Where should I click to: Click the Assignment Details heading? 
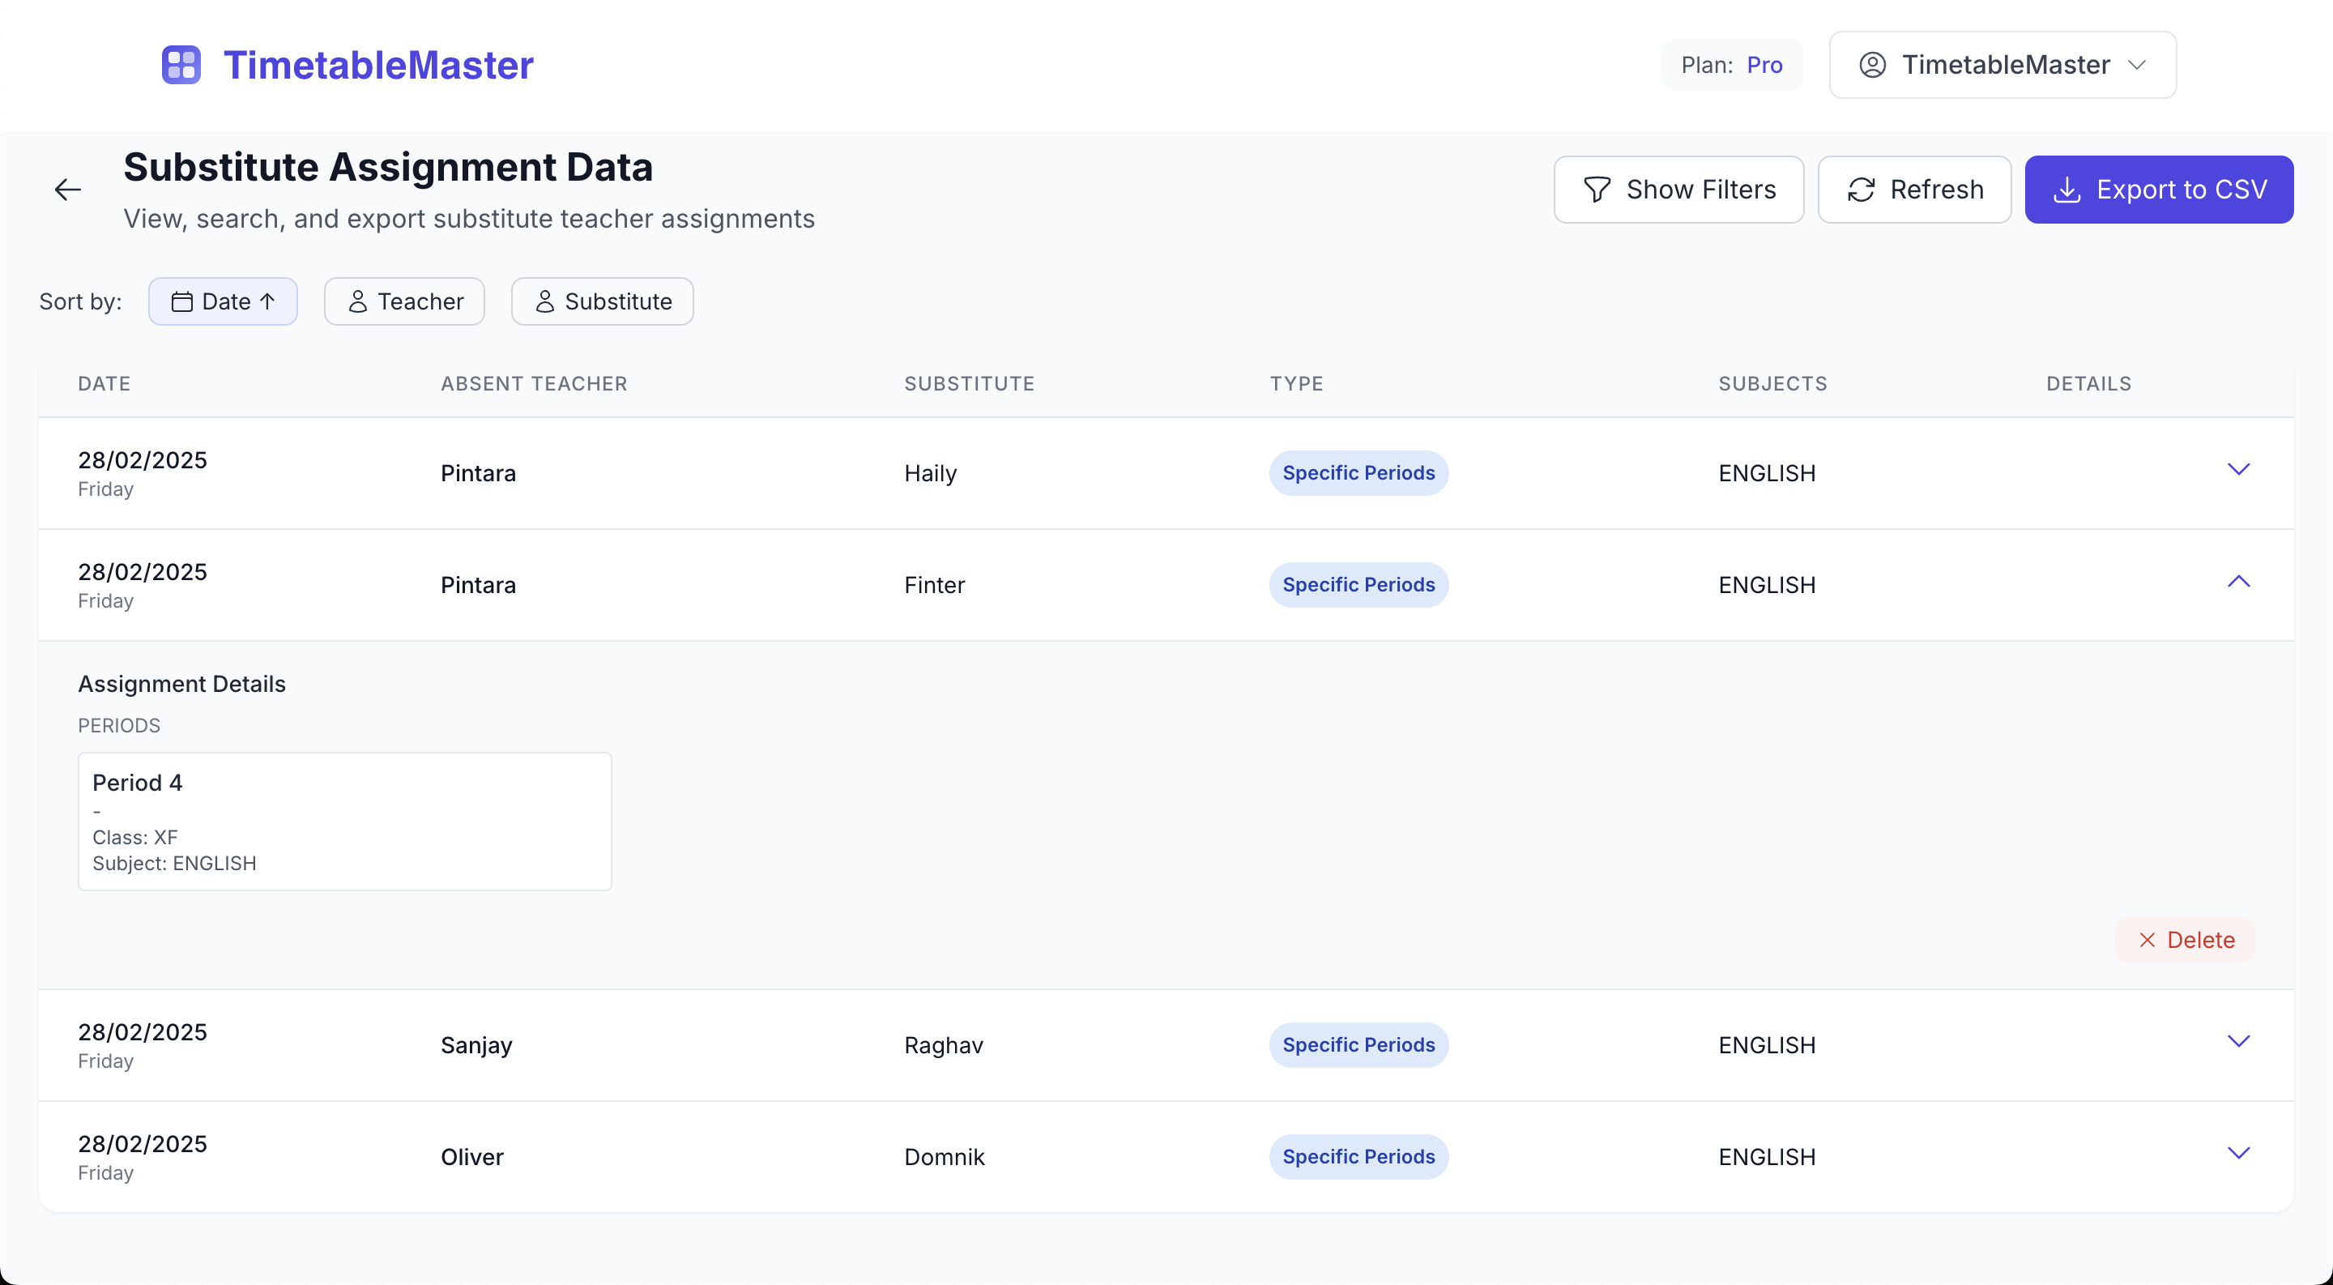point(182,684)
